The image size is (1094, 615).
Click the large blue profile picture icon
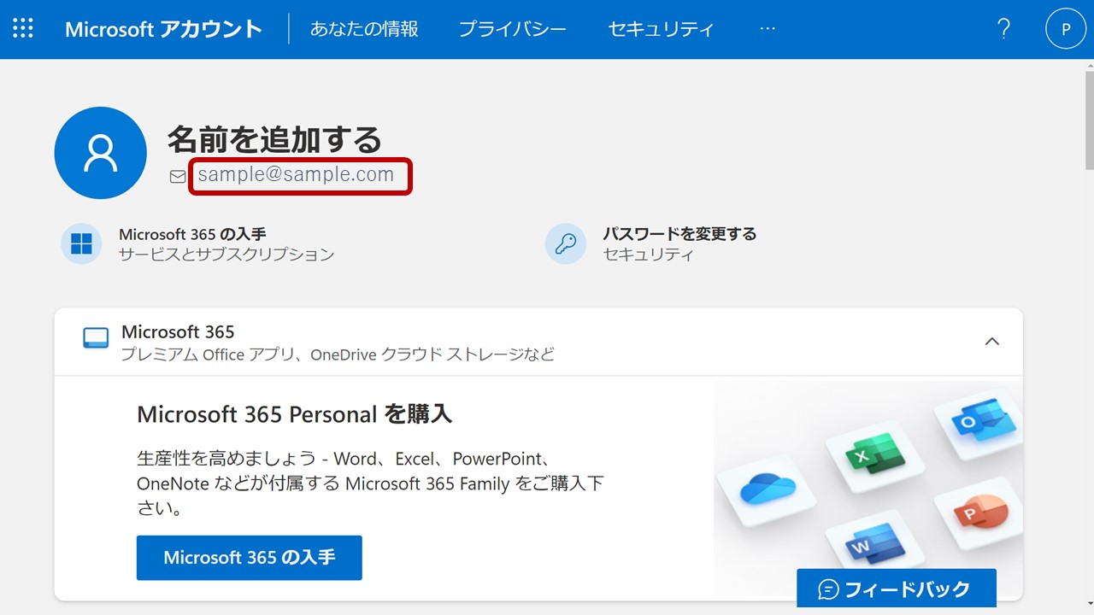(x=101, y=153)
